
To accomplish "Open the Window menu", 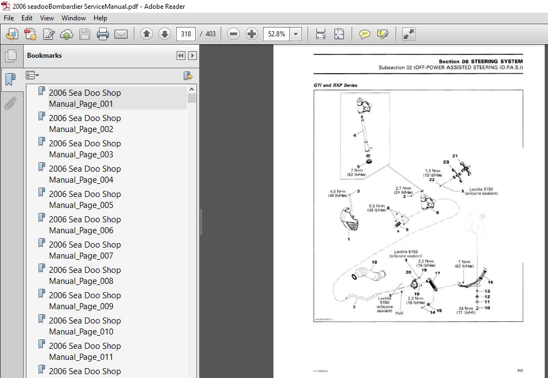I will pyautogui.click(x=74, y=18).
